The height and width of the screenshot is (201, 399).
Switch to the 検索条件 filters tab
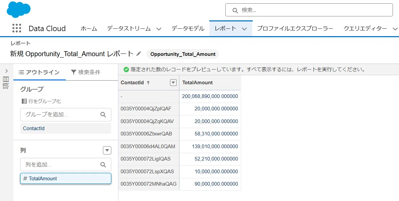(x=86, y=72)
